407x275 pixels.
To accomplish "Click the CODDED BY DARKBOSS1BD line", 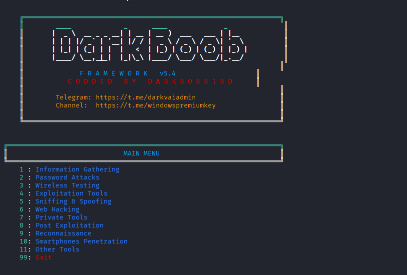I will (x=150, y=81).
